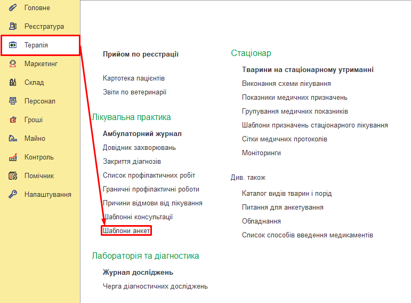Open Журнал досліджень
This screenshot has height=303, width=411.
click(138, 273)
